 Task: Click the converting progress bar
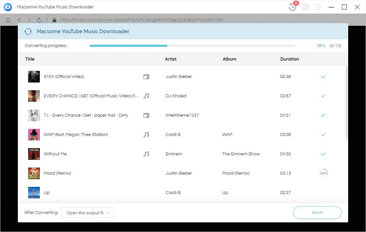pos(192,46)
